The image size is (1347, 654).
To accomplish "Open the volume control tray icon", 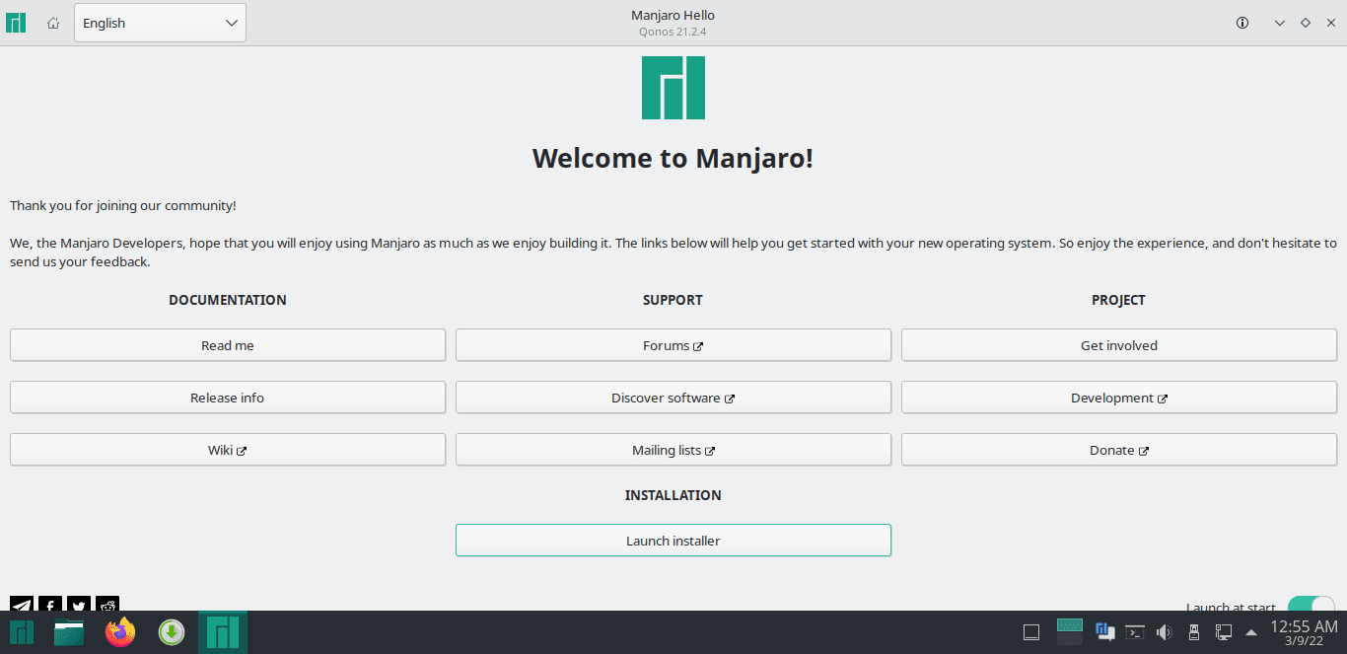I will coord(1164,632).
